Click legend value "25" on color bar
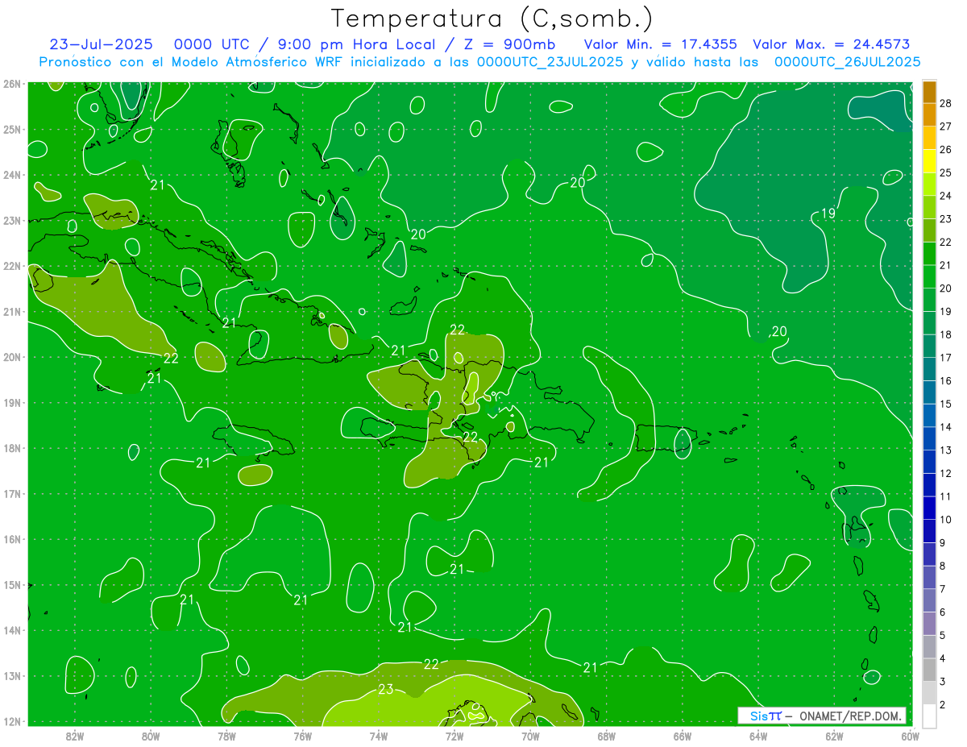Viewport: 967px width, 747px height. point(945,172)
